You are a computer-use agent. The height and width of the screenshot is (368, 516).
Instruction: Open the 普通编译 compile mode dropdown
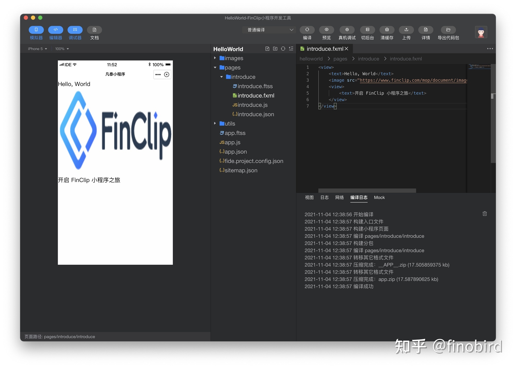click(x=269, y=30)
